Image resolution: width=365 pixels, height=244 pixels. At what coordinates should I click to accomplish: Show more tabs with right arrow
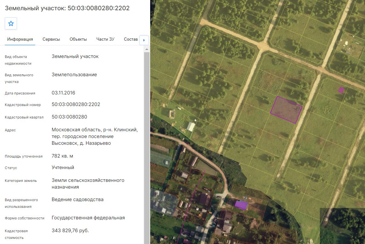point(144,40)
